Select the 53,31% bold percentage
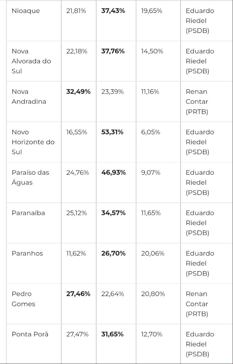This screenshot has height=364, width=233. tap(112, 132)
